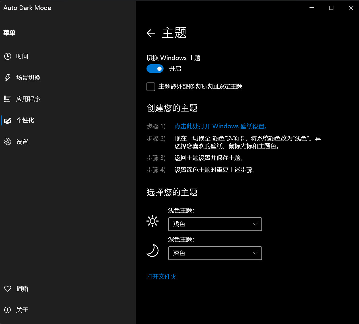Image resolution: width=359 pixels, height=324 pixels.
Task: Click the 选择您的主题 heading
Action: [x=172, y=192]
